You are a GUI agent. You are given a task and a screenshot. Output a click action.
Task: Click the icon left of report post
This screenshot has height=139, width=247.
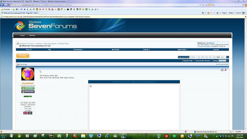[222, 70]
